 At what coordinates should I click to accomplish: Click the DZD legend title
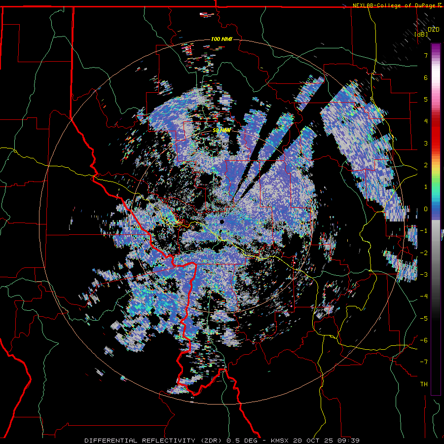pos(433,30)
